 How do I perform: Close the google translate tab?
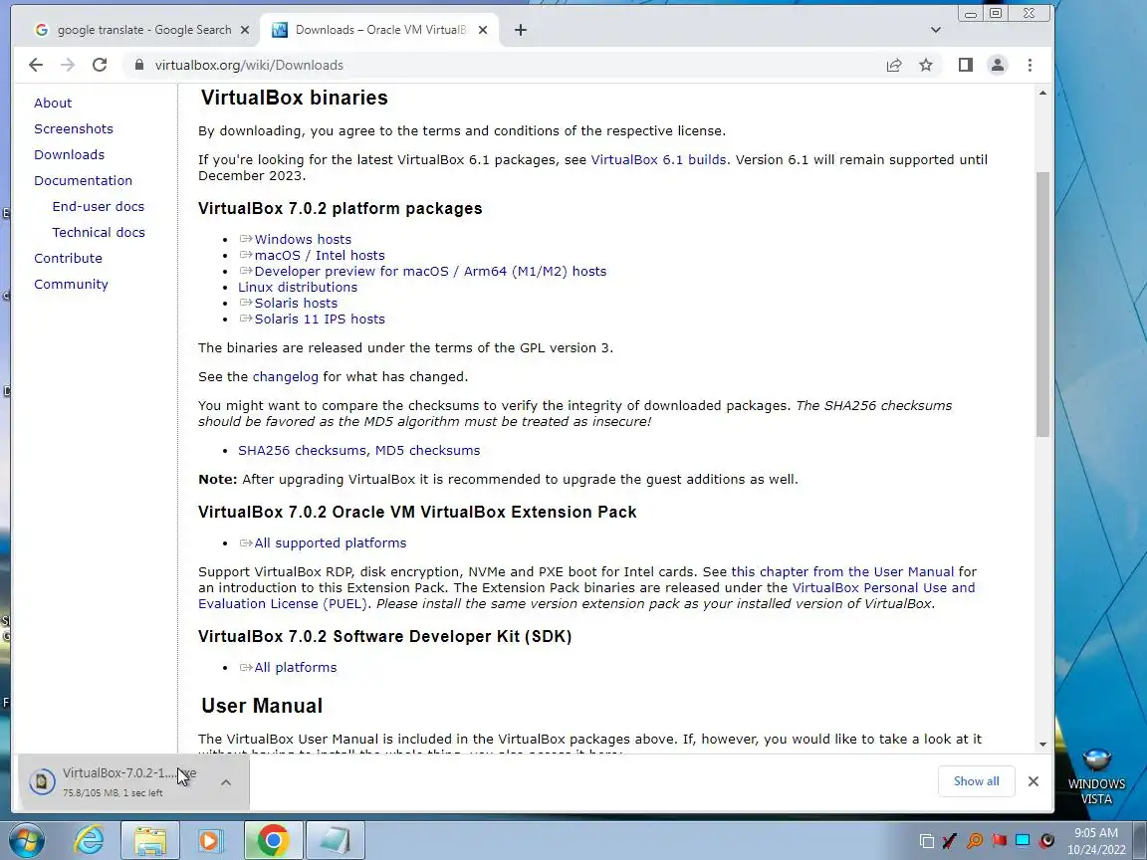click(245, 30)
